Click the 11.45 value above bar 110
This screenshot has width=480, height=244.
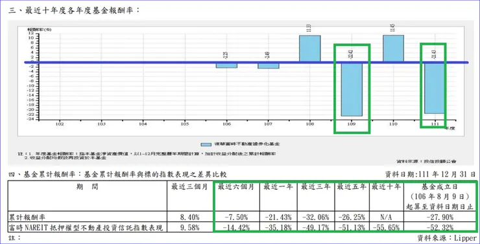tap(393, 28)
